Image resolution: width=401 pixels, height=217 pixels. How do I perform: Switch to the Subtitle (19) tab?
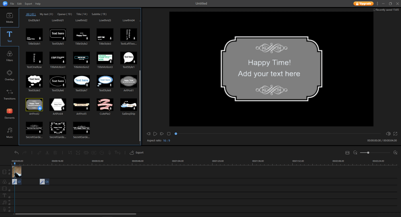[99, 14]
